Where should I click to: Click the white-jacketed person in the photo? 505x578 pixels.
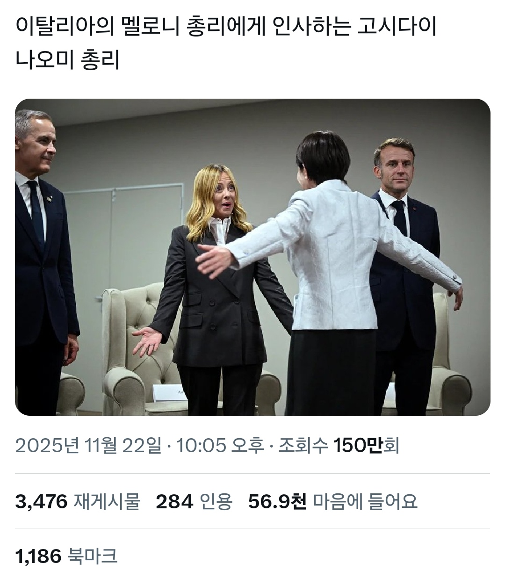pos(327,262)
